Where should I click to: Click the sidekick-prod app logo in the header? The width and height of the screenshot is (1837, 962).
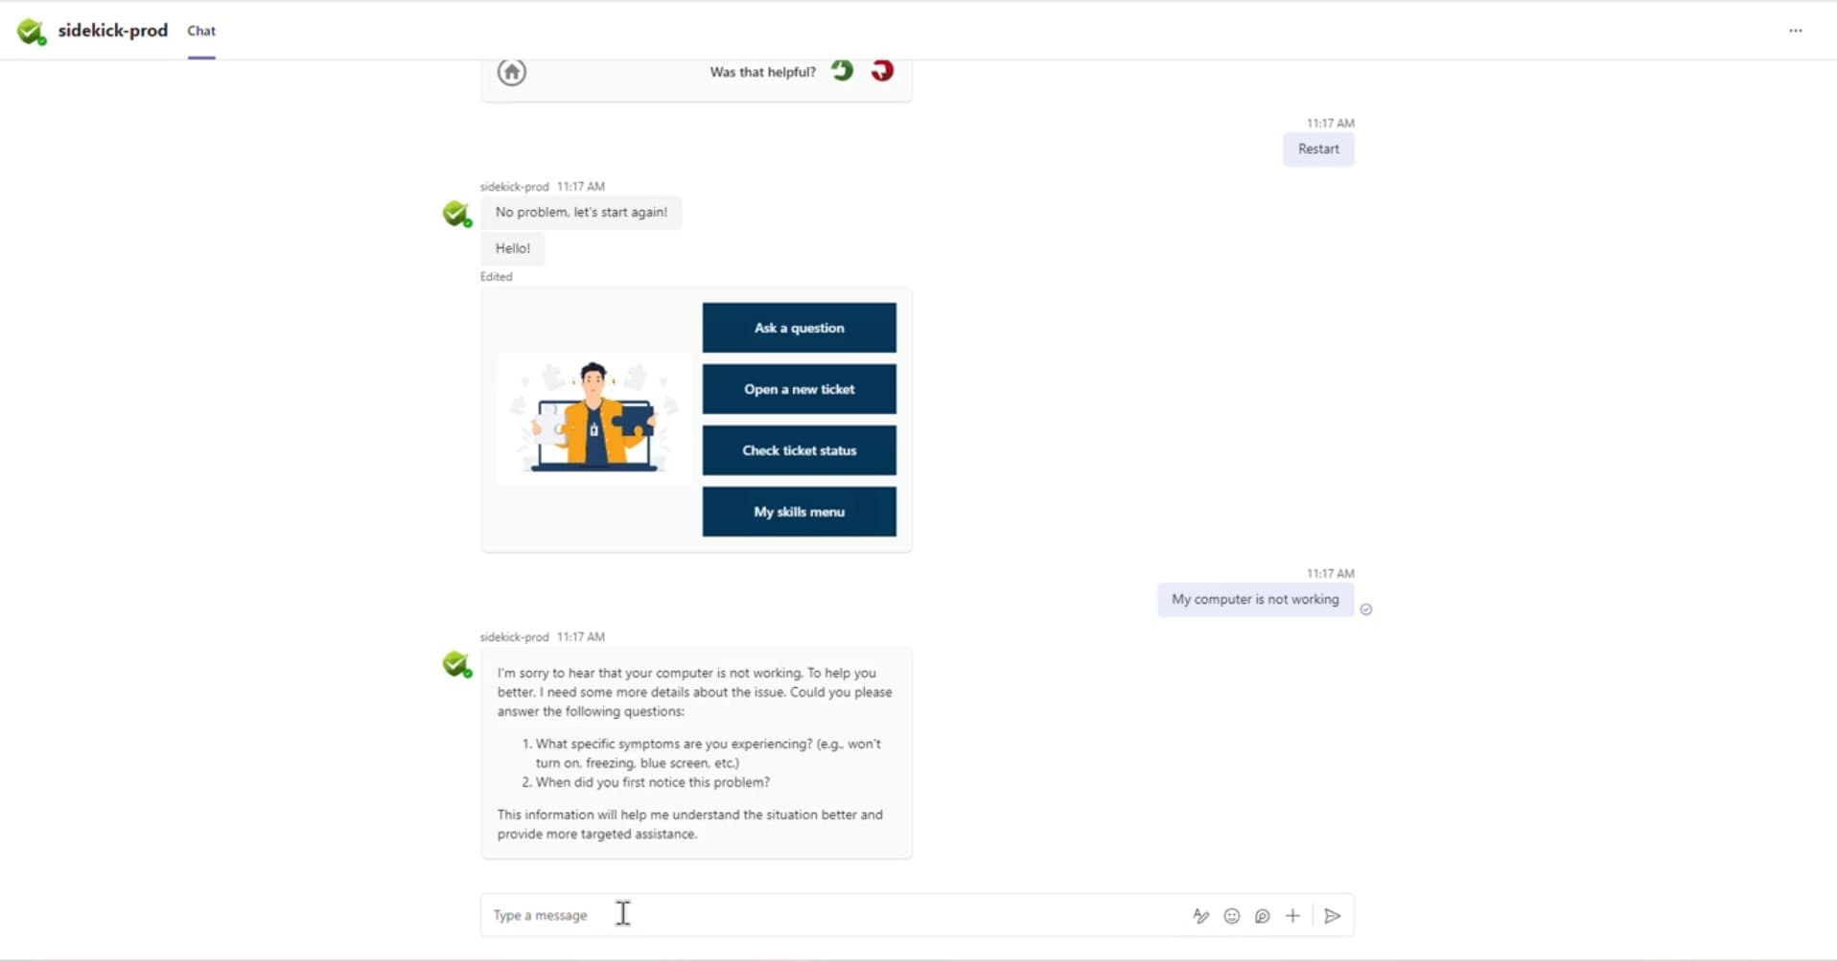pyautogui.click(x=32, y=32)
